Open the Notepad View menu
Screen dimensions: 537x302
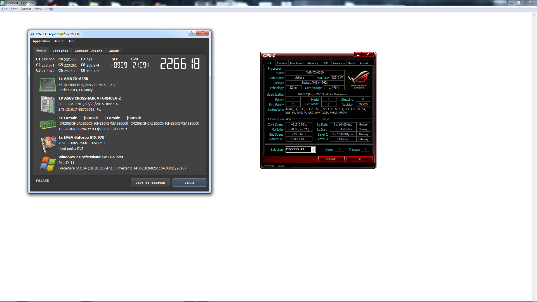(38, 9)
